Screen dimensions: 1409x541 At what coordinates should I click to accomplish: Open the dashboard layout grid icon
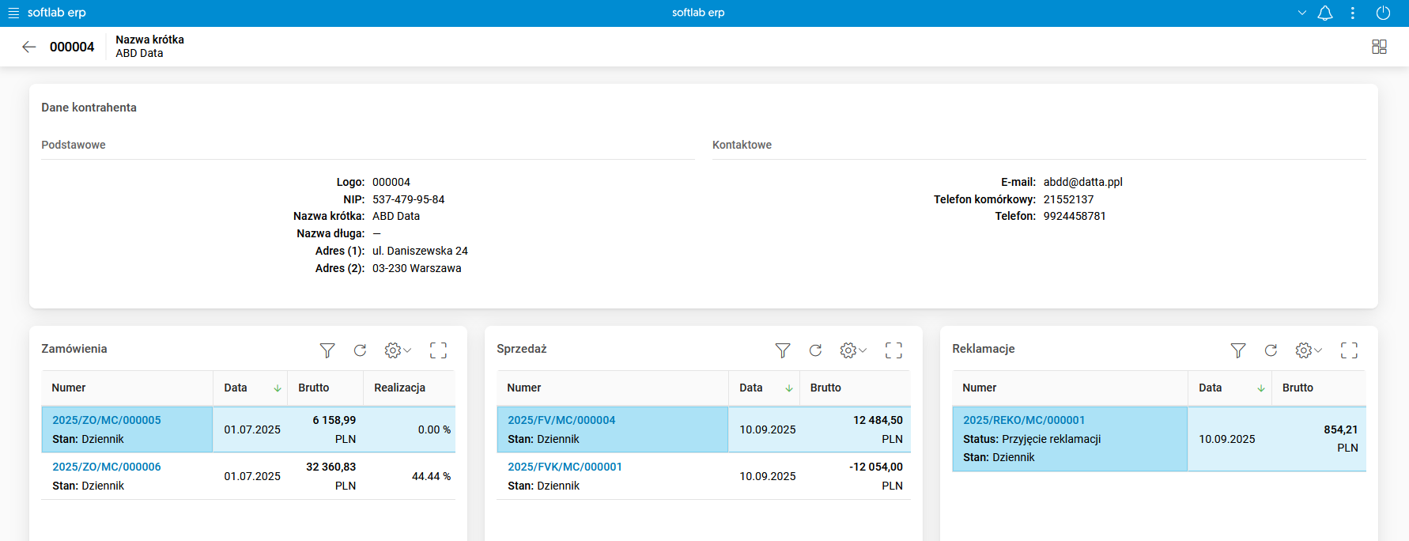click(x=1379, y=47)
